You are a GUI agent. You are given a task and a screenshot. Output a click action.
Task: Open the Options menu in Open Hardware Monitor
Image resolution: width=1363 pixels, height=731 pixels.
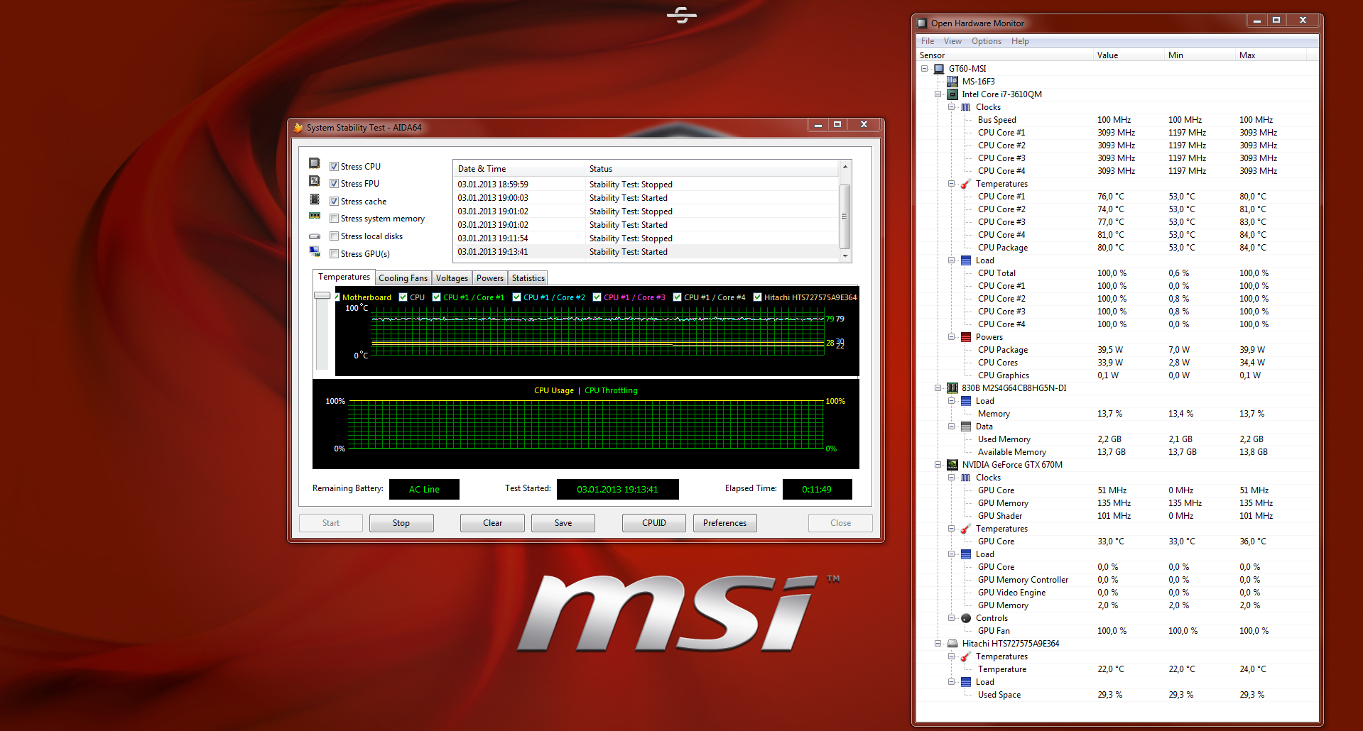[x=987, y=41]
